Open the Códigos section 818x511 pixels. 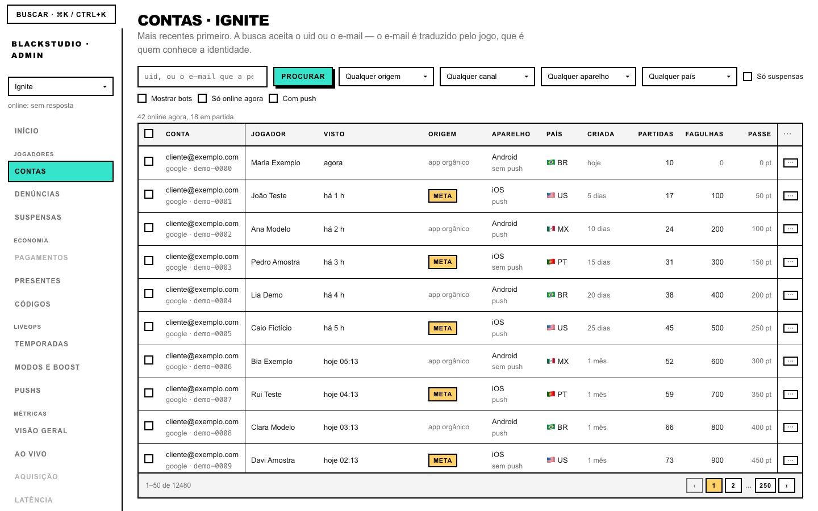tap(61, 304)
